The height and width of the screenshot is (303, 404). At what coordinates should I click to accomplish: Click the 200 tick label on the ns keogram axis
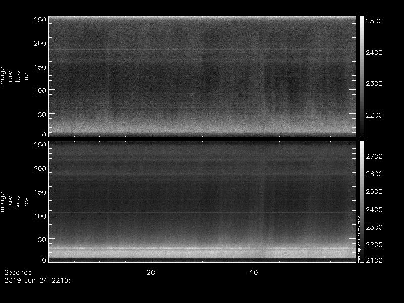[40, 43]
